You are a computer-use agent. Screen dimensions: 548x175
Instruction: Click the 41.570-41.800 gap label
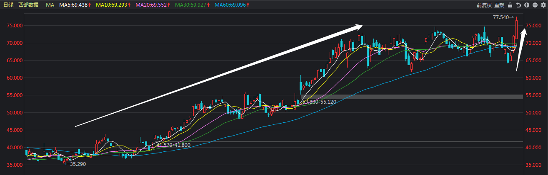(x=173, y=145)
